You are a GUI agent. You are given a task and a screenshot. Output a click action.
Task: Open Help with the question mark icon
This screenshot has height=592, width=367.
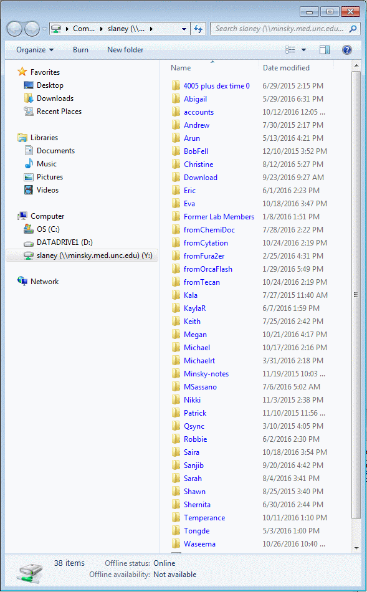click(x=346, y=50)
